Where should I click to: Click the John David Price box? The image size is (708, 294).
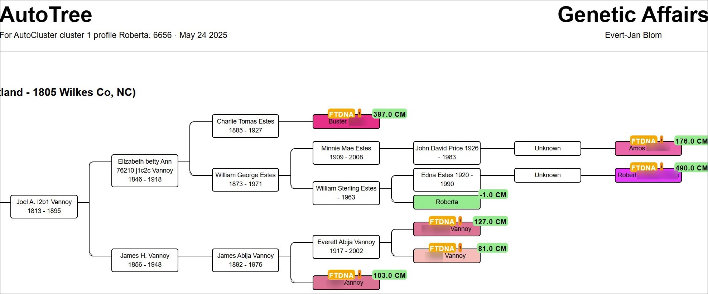point(447,153)
